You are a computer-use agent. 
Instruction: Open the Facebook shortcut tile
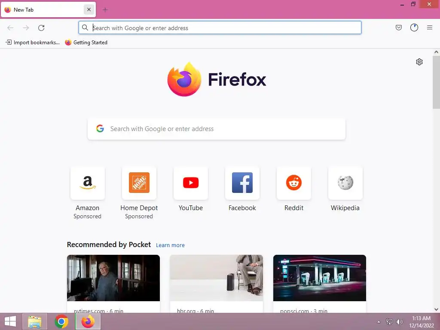tap(242, 183)
